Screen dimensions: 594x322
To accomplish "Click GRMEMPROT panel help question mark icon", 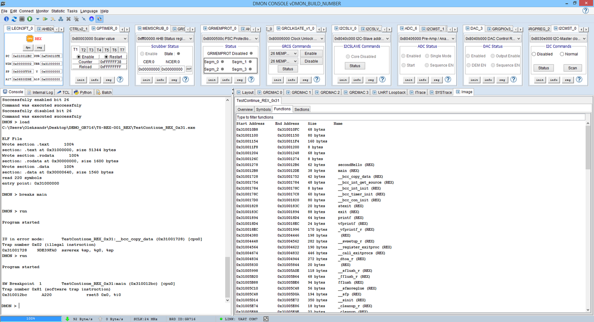I will [251, 79].
